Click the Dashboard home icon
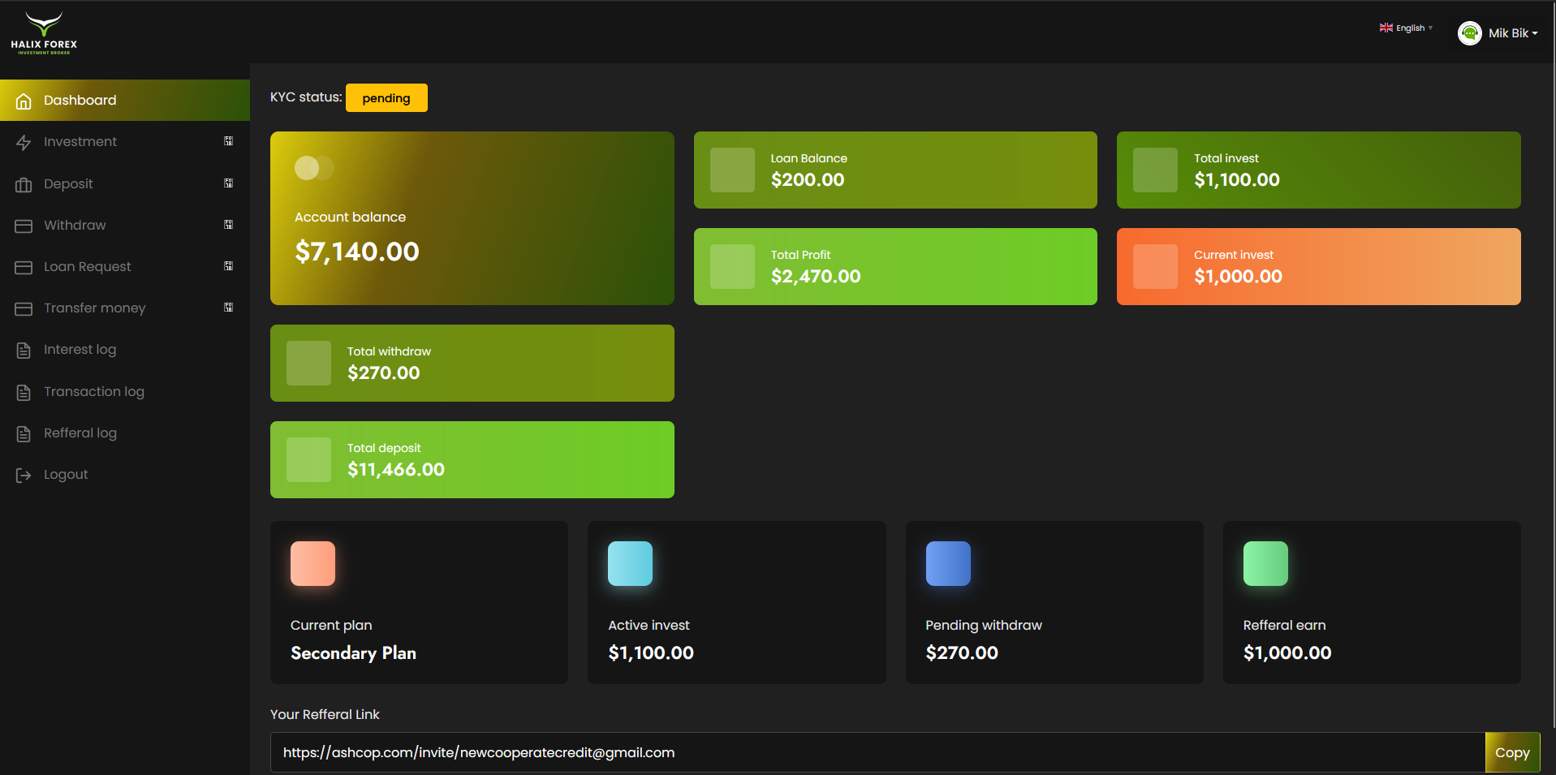This screenshot has width=1556, height=775. pos(24,101)
